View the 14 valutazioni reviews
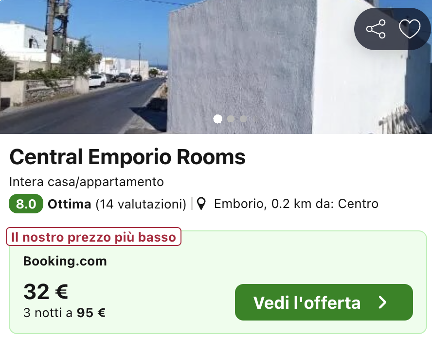 (x=141, y=204)
